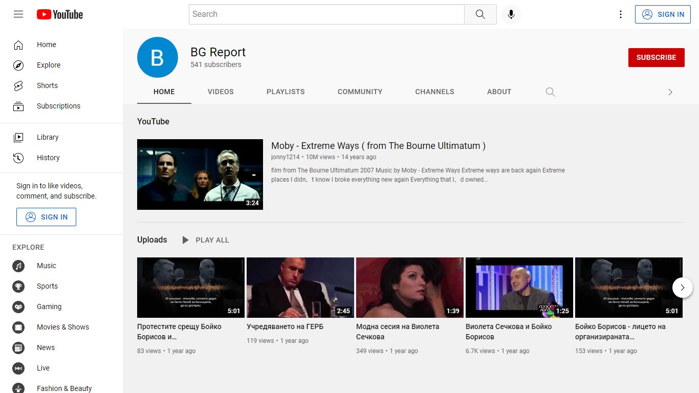Open the Виолета Сечкова и Бойко thumbnail
The height and width of the screenshot is (393, 699).
[519, 288]
